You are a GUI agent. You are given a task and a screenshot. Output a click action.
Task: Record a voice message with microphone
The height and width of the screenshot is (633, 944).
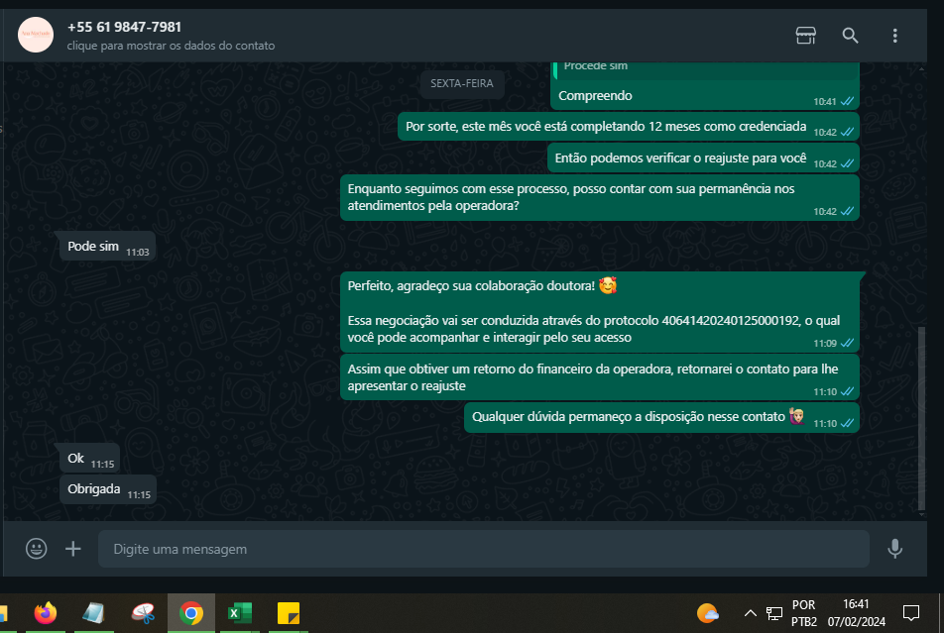894,549
